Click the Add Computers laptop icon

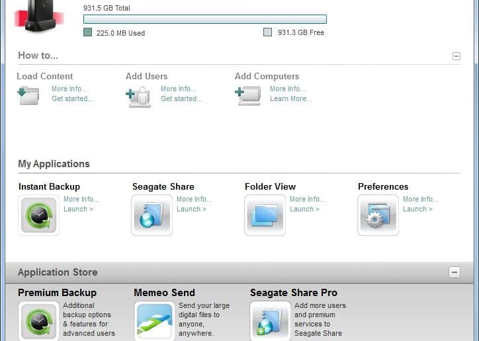tap(248, 96)
